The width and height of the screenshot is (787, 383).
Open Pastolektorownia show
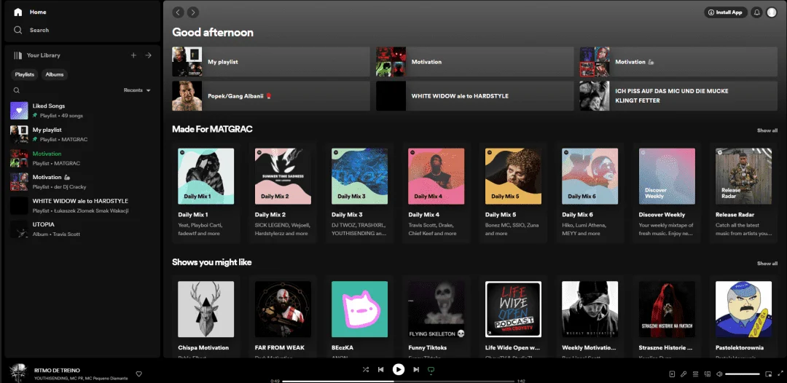pos(743,316)
